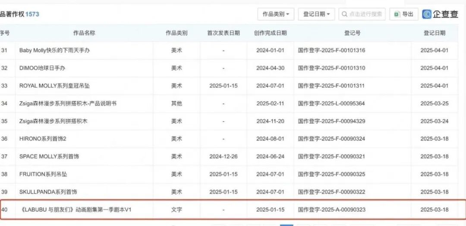The height and width of the screenshot is (226, 466).
Task: Focus the 点击进行搜索 search field
Action: 362,14
